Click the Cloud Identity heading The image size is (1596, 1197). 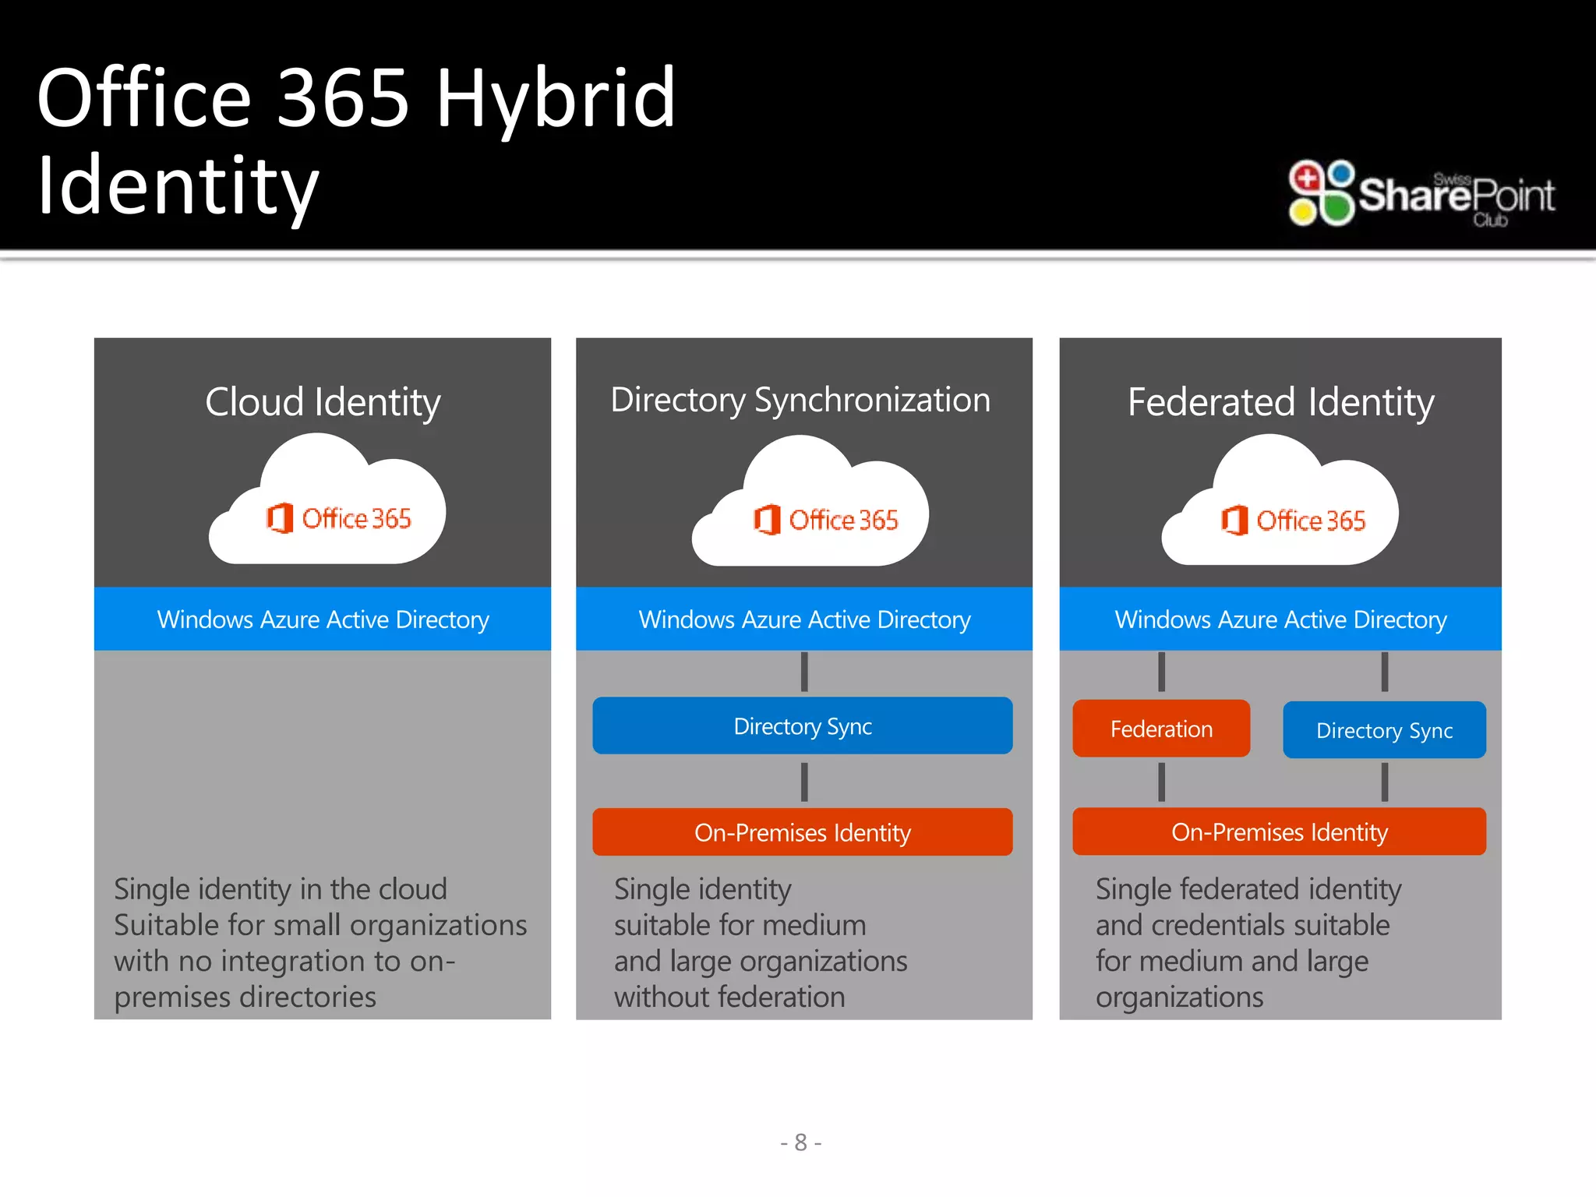(323, 403)
